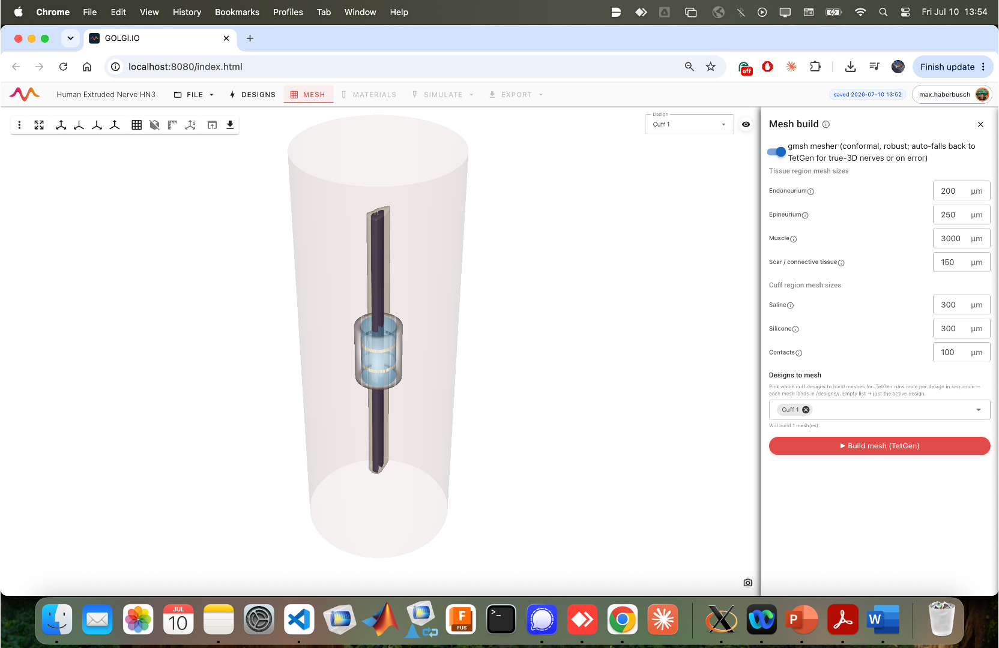Switch to the DESIGNS tab
The height and width of the screenshot is (648, 999).
252,95
